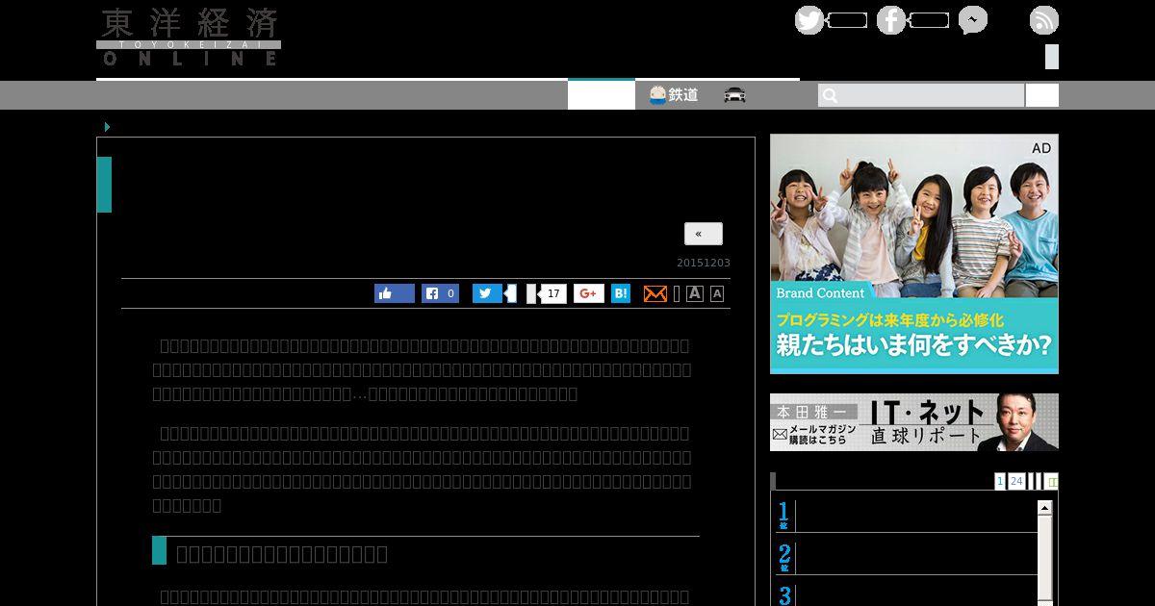
Task: Select the smaller A font size button
Action: pyautogui.click(x=717, y=294)
